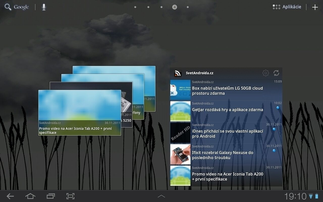Screen dimensions: 323x202
Task: Open Promo video Acer Iconia article in list
Action: (x=226, y=176)
